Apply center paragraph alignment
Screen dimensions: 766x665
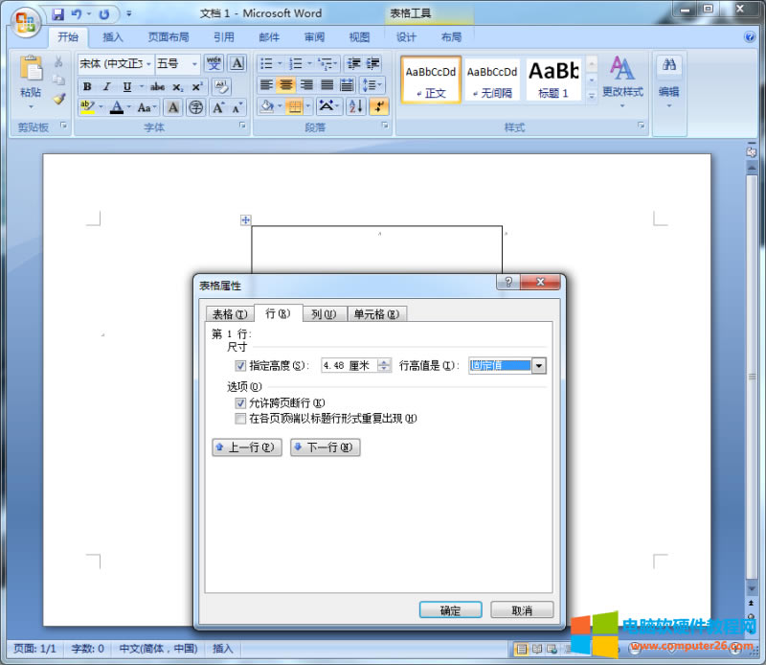point(286,85)
